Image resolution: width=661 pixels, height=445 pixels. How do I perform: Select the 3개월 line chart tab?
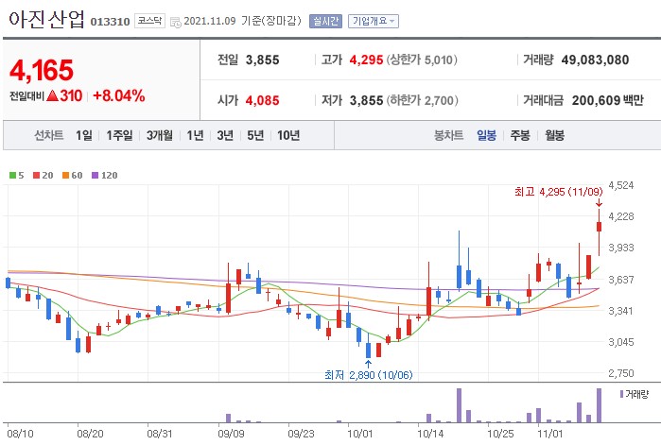click(x=160, y=135)
